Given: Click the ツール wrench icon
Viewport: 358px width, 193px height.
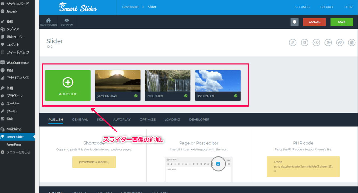Looking at the screenshot, I should click(3, 111).
